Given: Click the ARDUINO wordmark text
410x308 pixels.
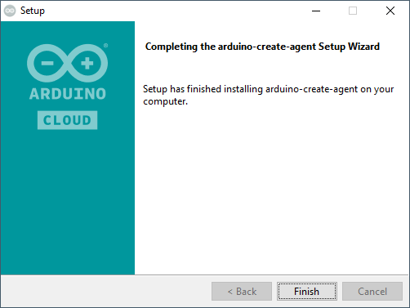Looking at the screenshot, I should pos(67,94).
